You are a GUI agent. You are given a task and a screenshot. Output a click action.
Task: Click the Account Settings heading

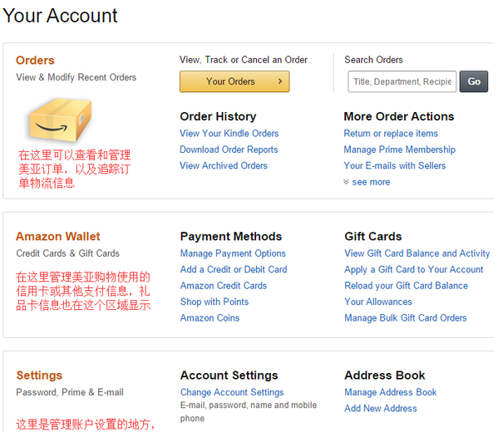point(229,376)
